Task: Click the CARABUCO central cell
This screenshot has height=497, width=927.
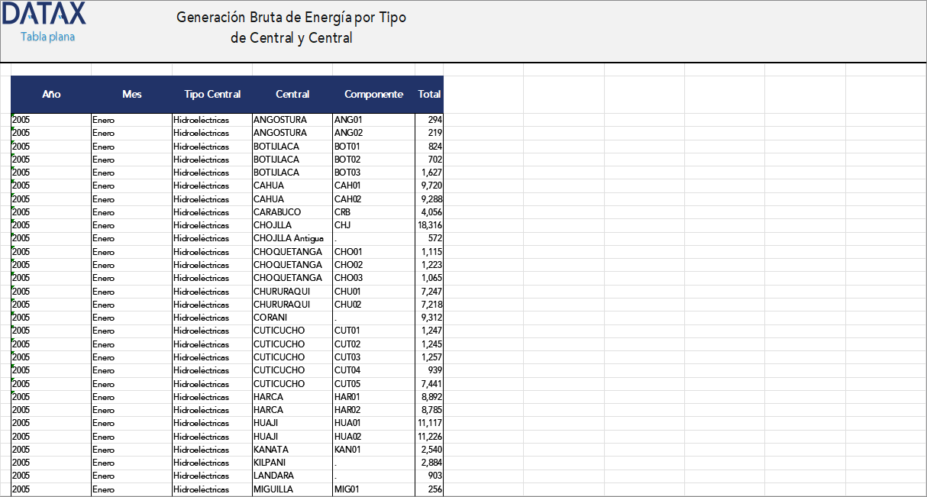Action: coord(277,212)
